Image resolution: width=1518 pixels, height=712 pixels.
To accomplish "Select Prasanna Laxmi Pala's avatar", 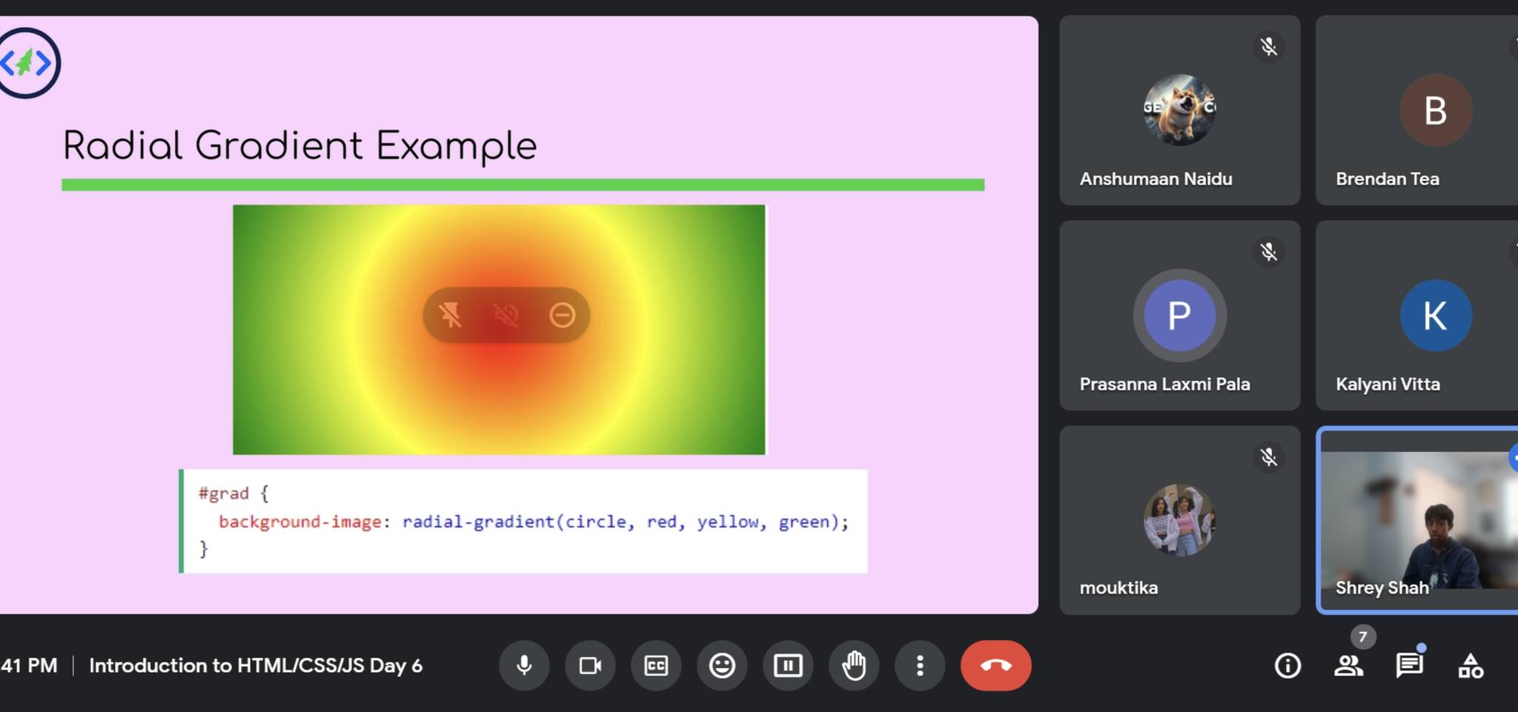I will (x=1179, y=315).
